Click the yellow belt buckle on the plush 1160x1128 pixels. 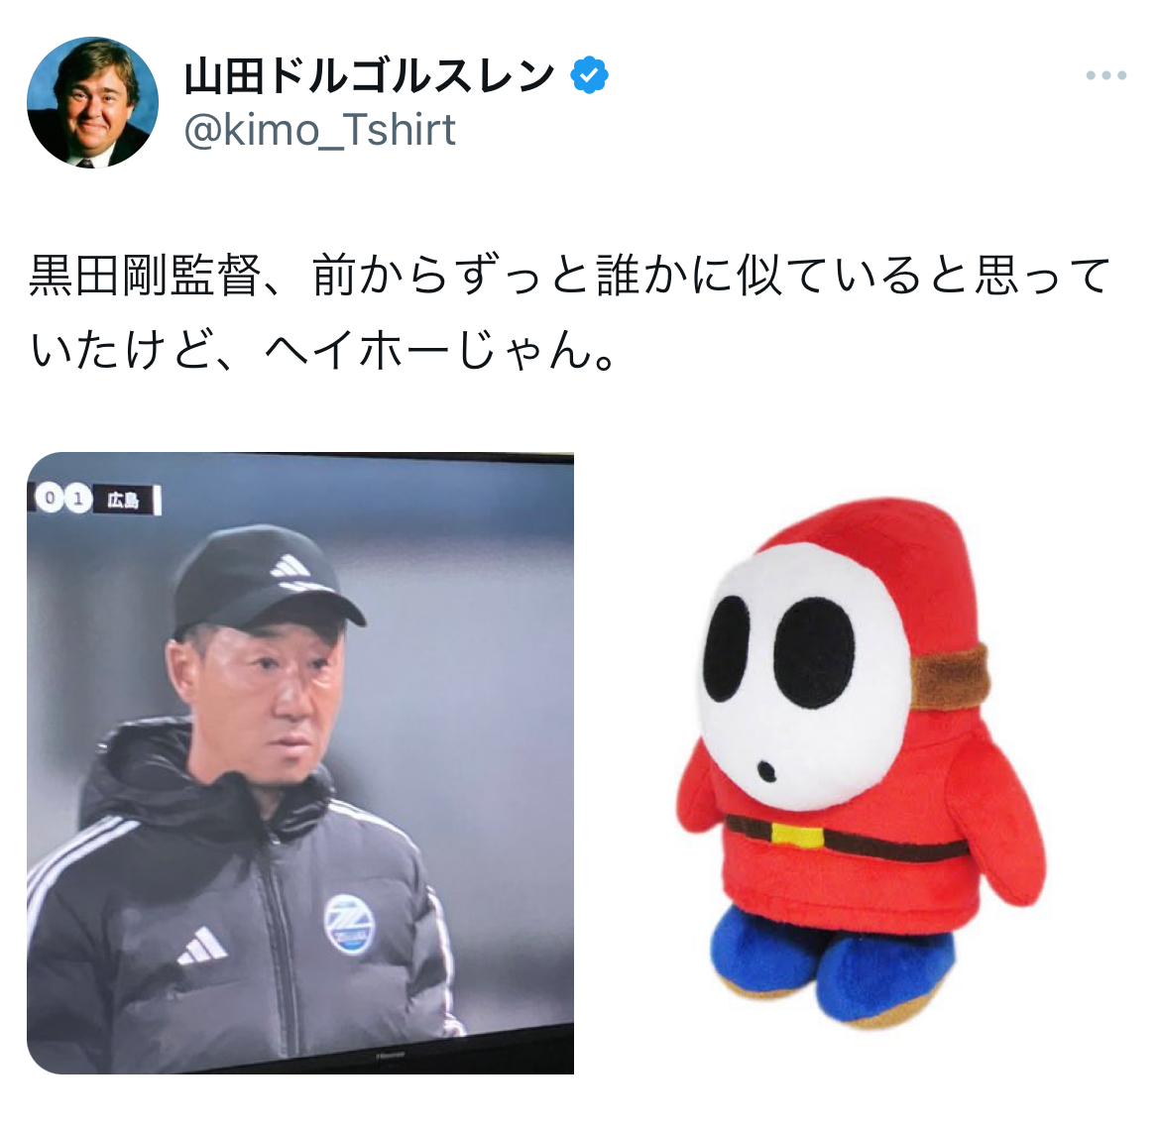click(797, 835)
